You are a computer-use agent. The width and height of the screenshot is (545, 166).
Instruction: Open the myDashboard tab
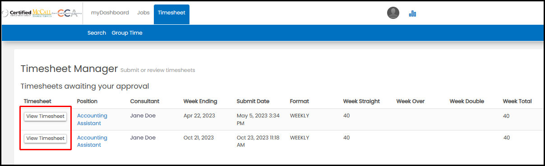coord(110,13)
